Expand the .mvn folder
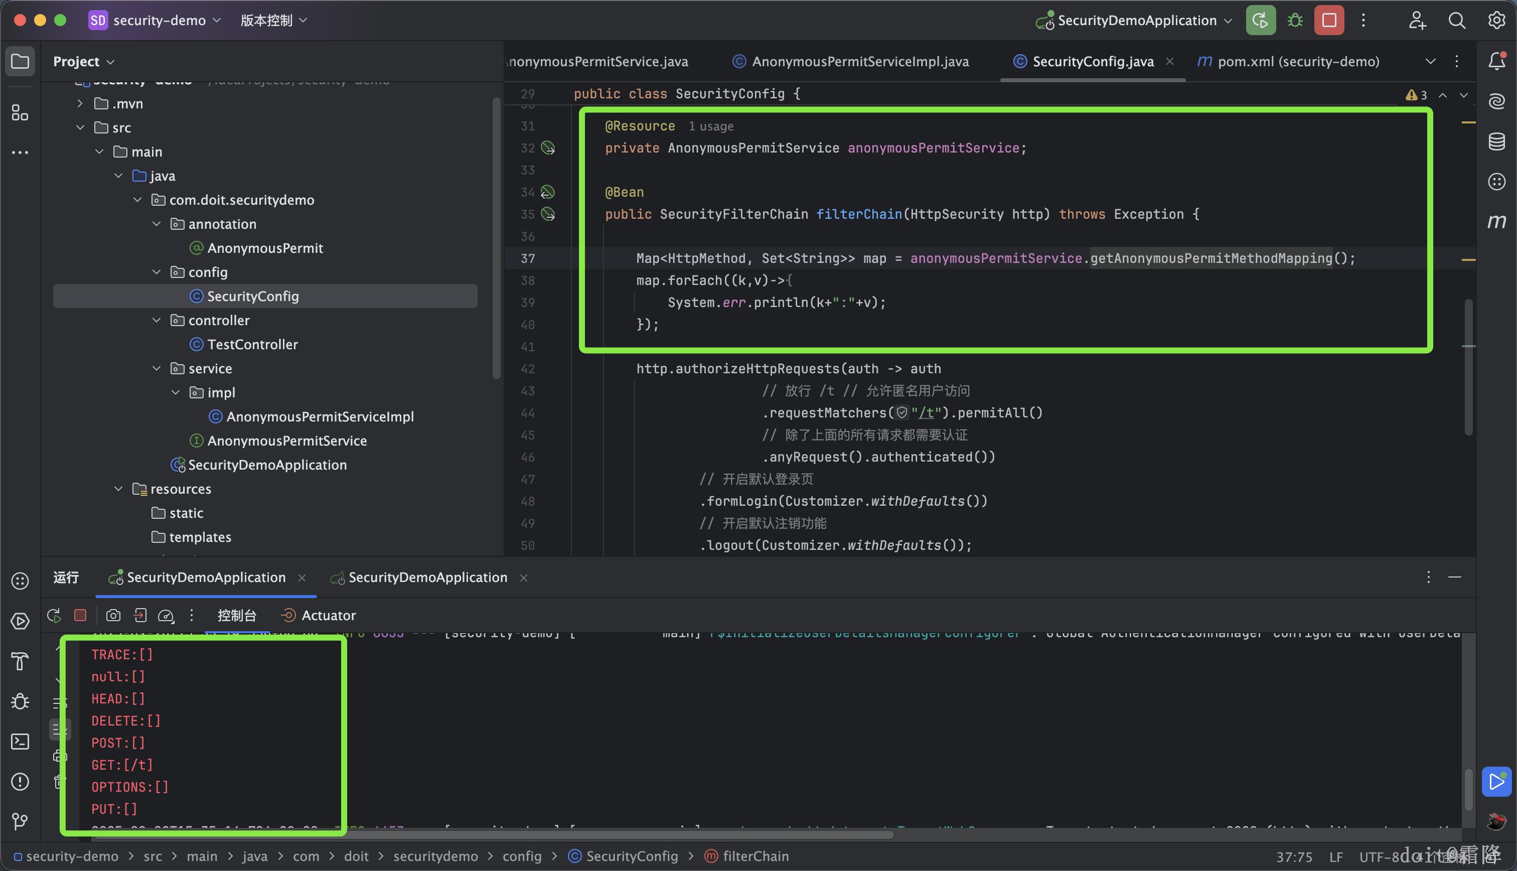The height and width of the screenshot is (871, 1517). click(x=80, y=103)
